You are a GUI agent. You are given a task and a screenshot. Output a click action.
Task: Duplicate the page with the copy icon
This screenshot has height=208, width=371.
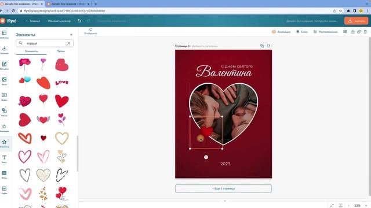click(262, 46)
